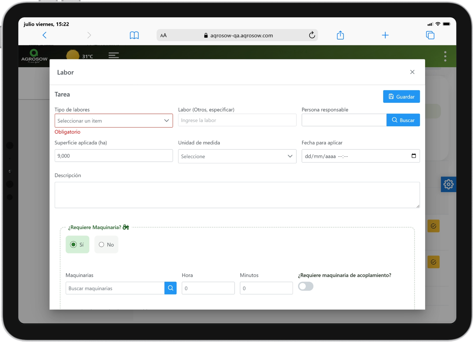Go back with Safari back arrow
The width and height of the screenshot is (473, 342).
click(x=45, y=35)
